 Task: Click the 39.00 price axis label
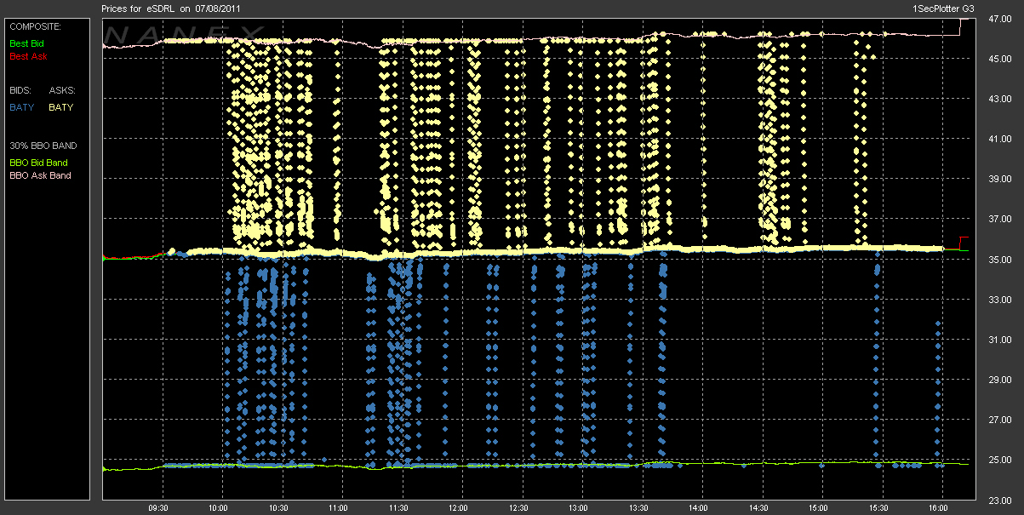(x=999, y=179)
